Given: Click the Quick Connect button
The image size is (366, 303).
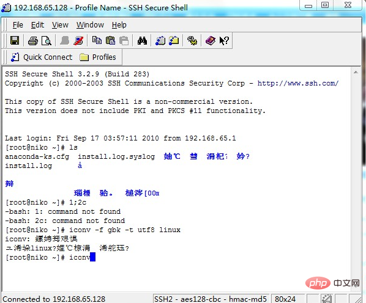Looking at the screenshot, I should tap(42, 57).
